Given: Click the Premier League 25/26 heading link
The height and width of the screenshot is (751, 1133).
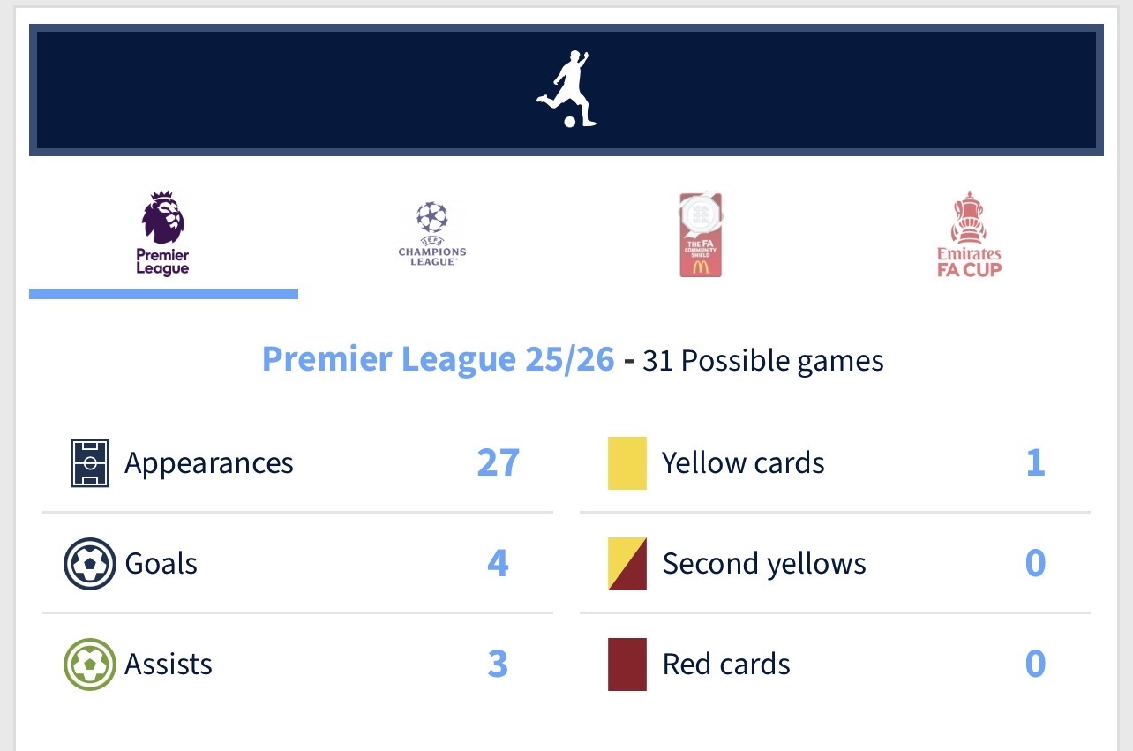Looking at the screenshot, I should [x=439, y=360].
